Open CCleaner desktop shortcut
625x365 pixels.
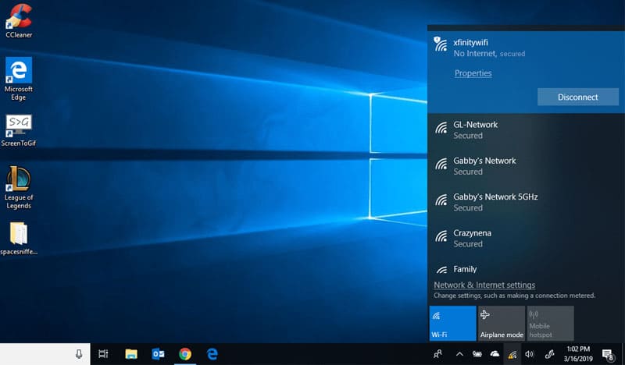pos(19,19)
